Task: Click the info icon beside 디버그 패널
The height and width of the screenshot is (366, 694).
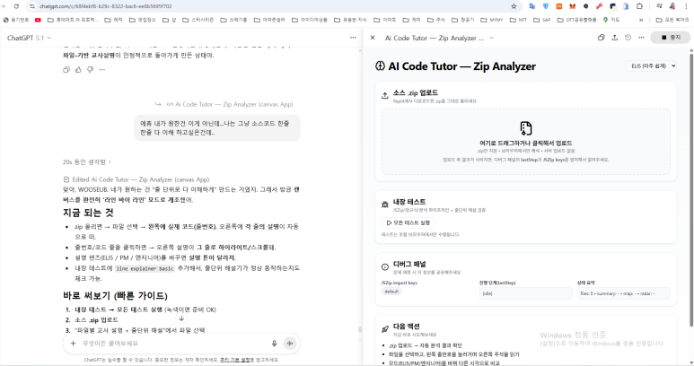Action: [x=385, y=266]
